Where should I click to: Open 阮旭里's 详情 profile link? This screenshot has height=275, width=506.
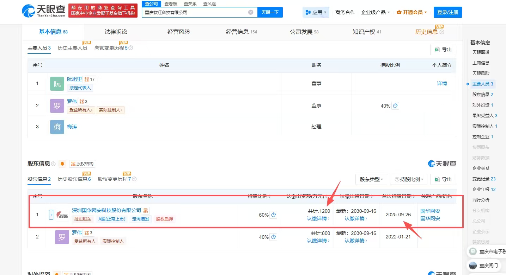click(442, 83)
